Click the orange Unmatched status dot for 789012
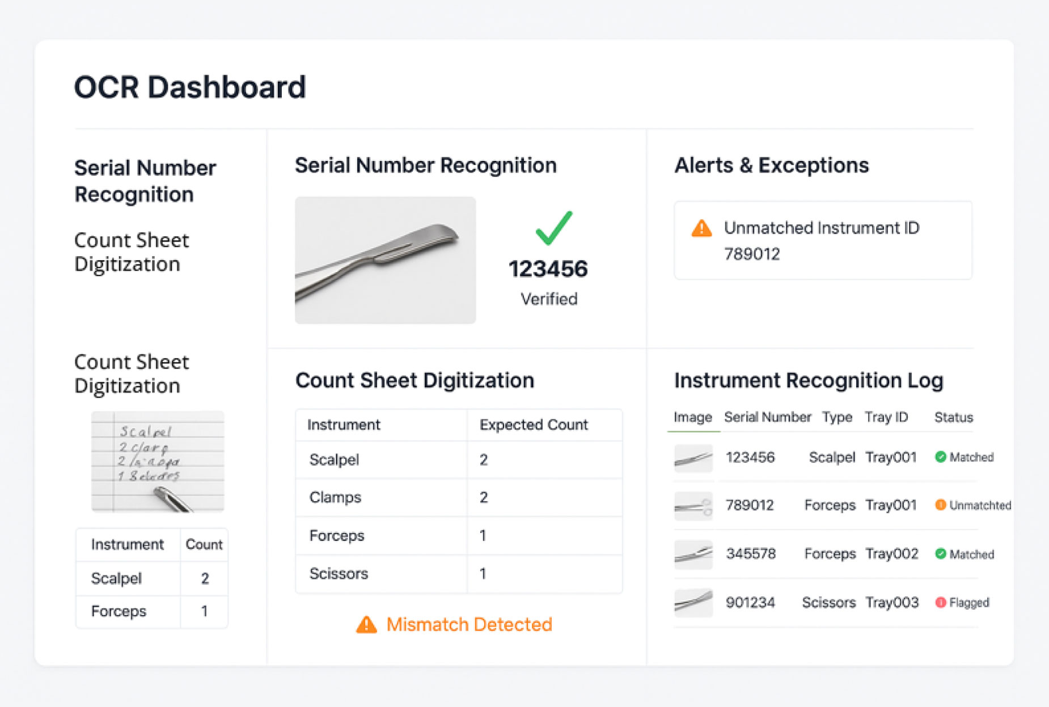 pos(940,505)
